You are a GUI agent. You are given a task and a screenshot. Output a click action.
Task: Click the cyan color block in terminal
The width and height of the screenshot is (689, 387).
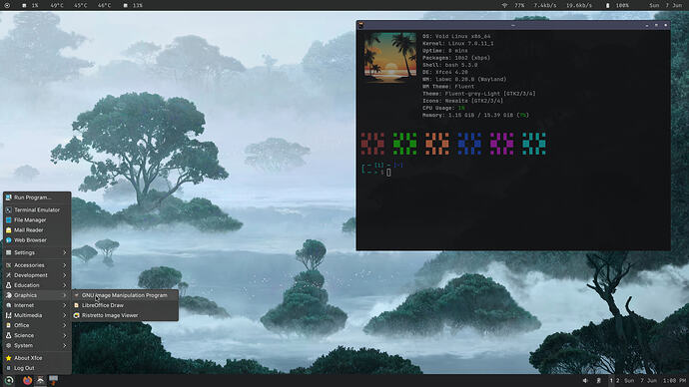(534, 144)
